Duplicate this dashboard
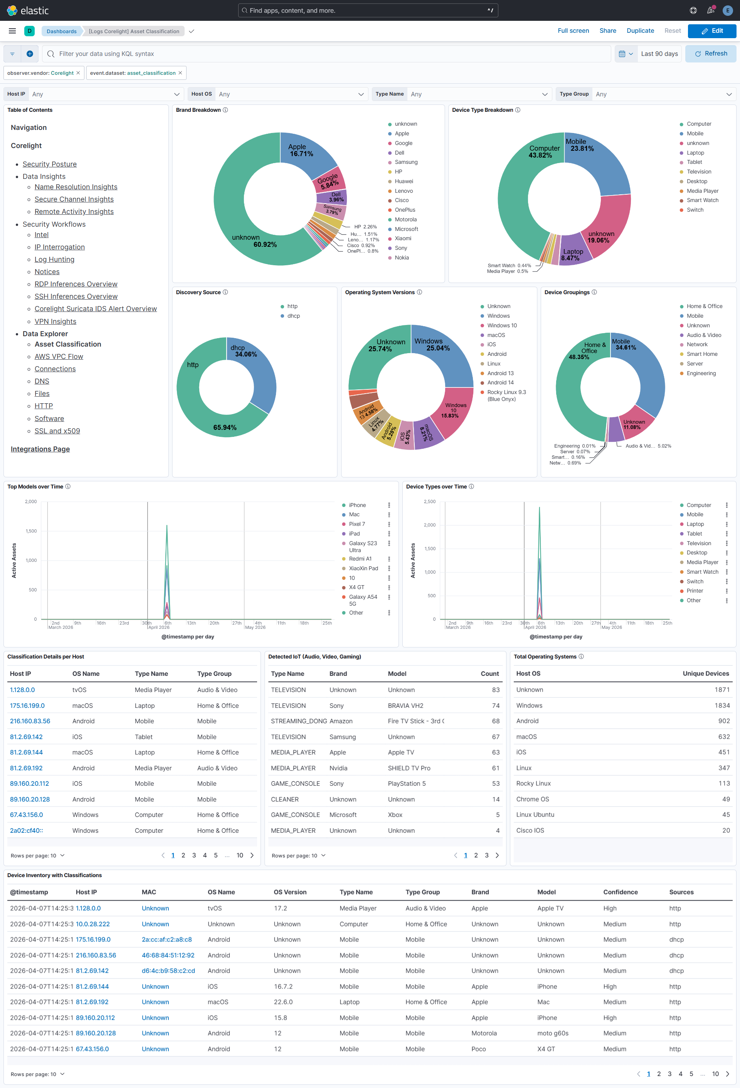The height and width of the screenshot is (1088, 740). click(x=640, y=31)
